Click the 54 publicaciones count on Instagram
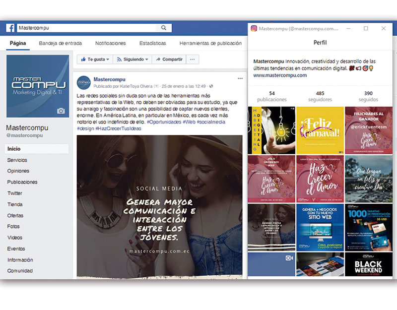The width and height of the screenshot is (397, 310). (272, 96)
